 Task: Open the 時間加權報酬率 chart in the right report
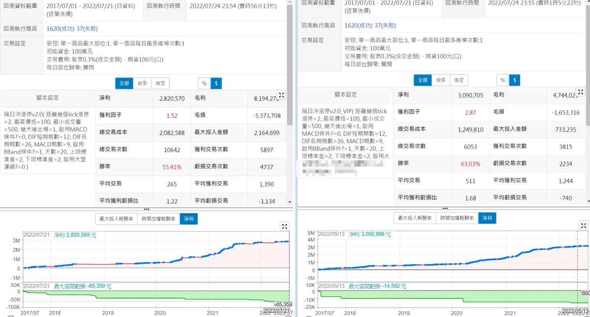coord(457,218)
